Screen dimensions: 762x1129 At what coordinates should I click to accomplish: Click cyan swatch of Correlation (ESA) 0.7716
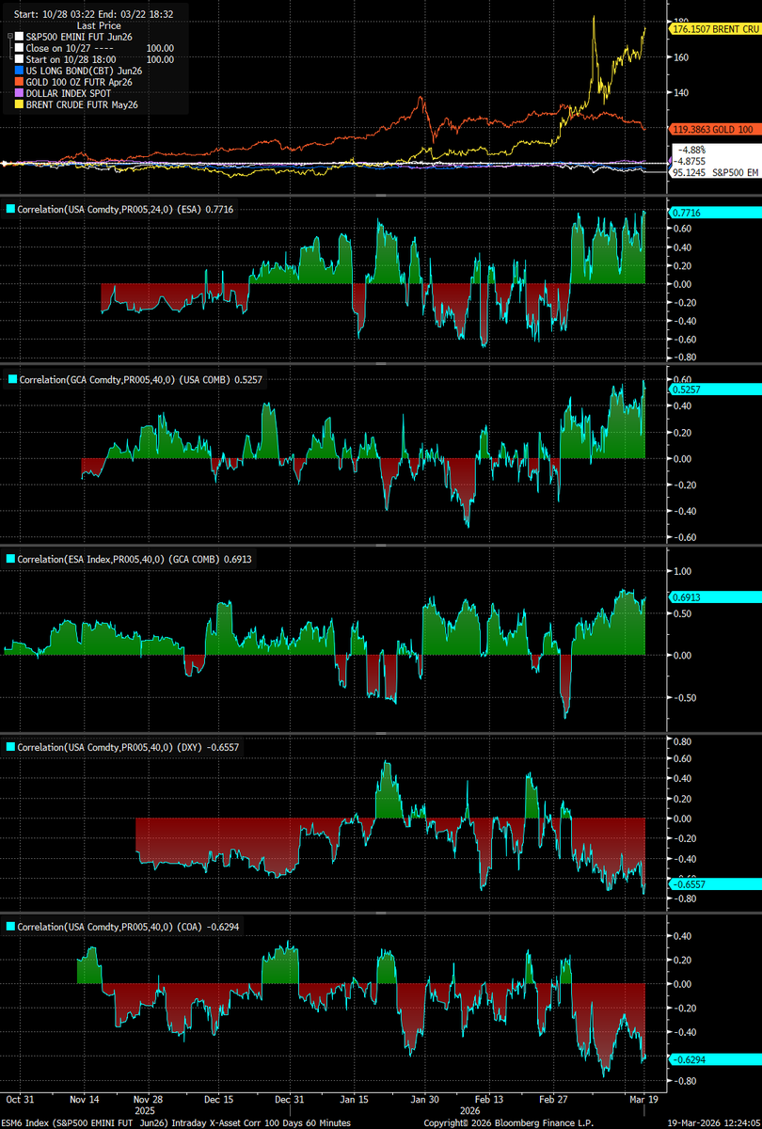pyautogui.click(x=11, y=210)
